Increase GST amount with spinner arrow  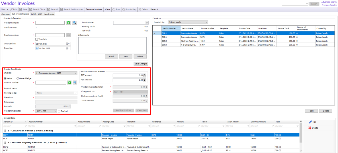coord(145,75)
